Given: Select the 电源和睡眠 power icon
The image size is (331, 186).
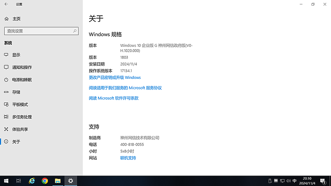Looking at the screenshot, I should click(6, 80).
